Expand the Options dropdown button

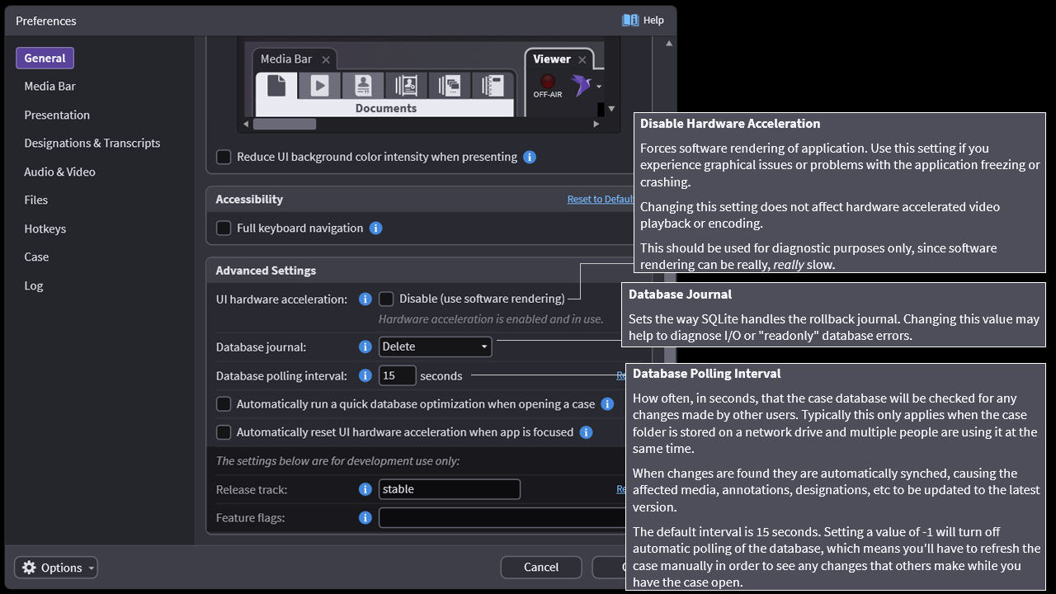(55, 568)
